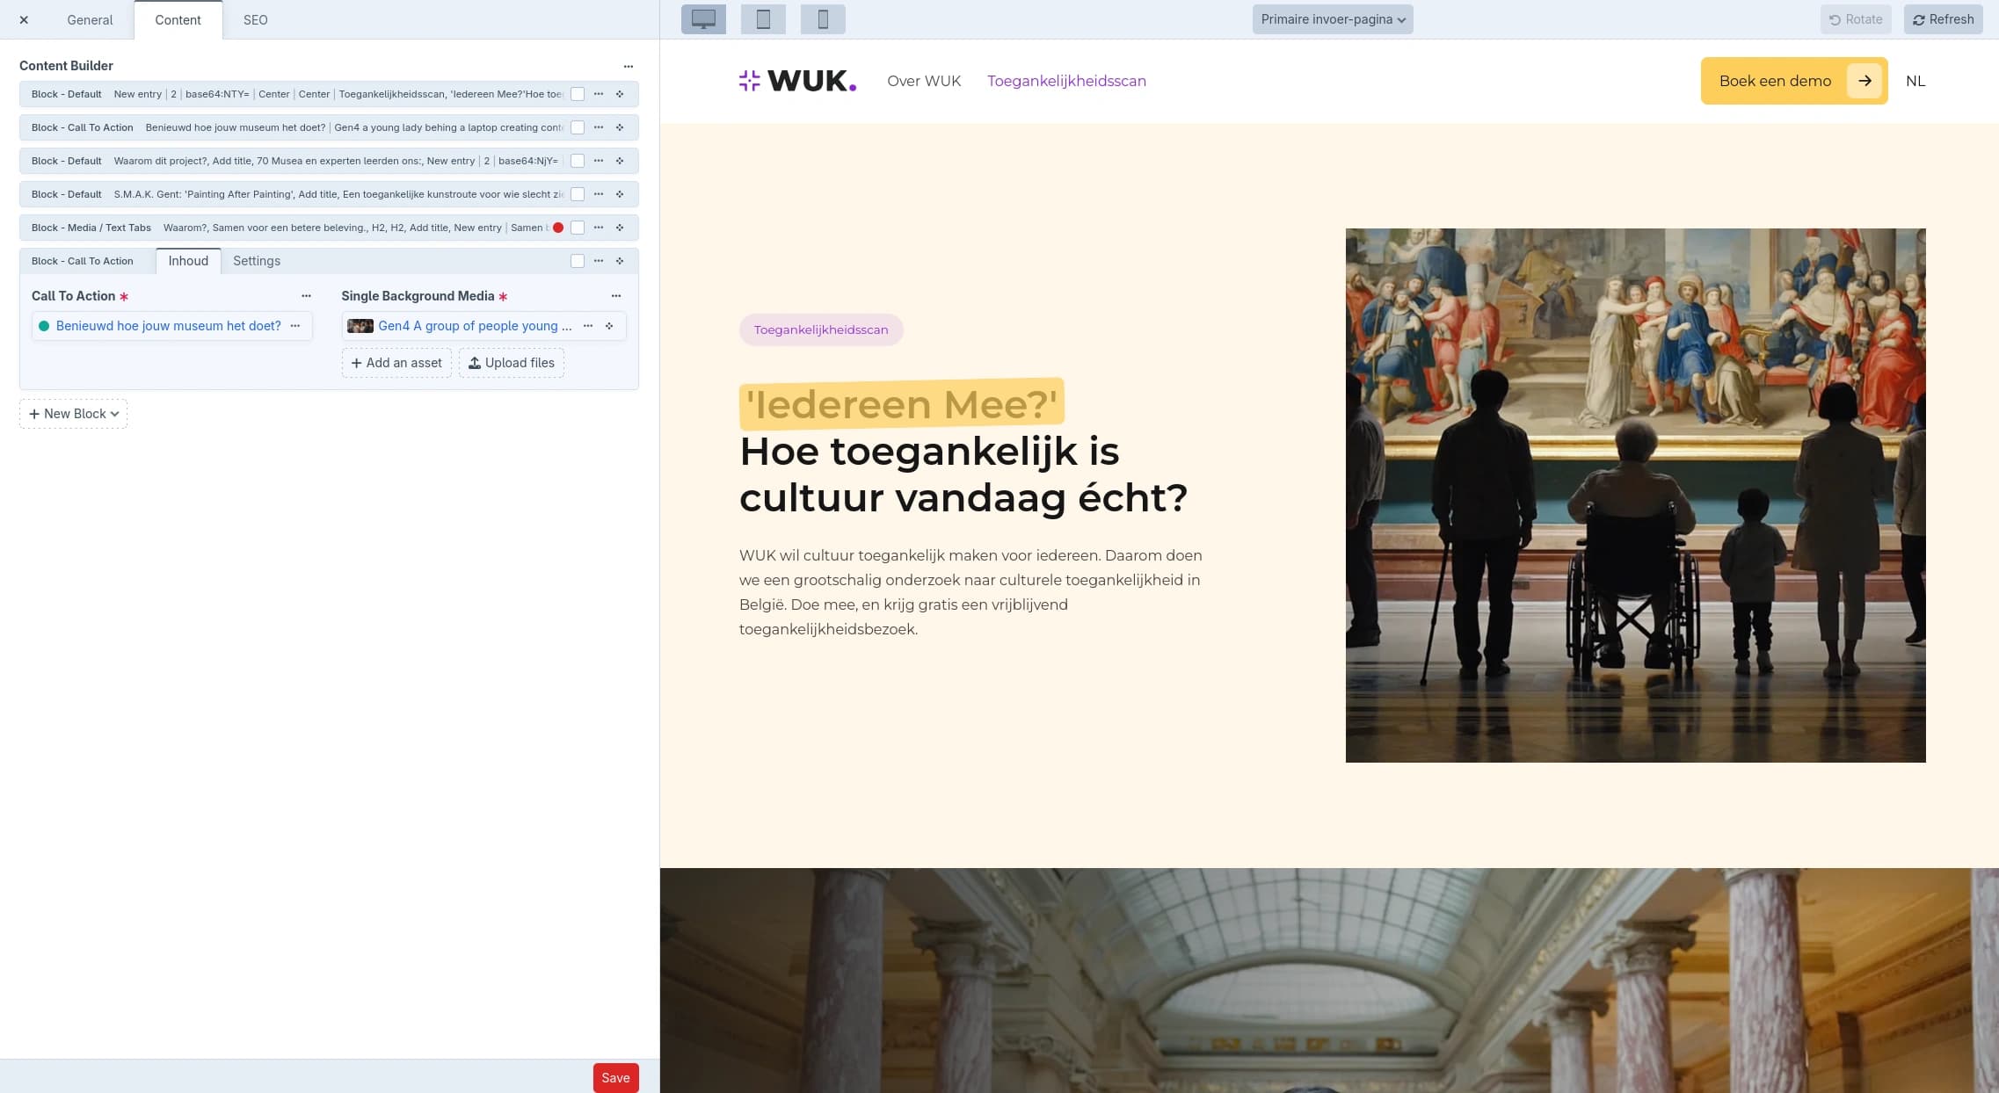Close the page editor panel
Image resolution: width=1999 pixels, height=1093 pixels.
click(x=24, y=19)
